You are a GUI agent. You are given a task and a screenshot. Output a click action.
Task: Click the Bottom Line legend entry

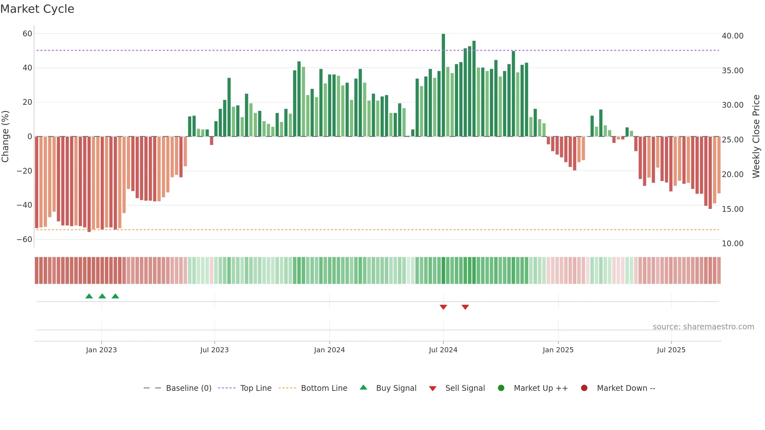[x=313, y=388]
